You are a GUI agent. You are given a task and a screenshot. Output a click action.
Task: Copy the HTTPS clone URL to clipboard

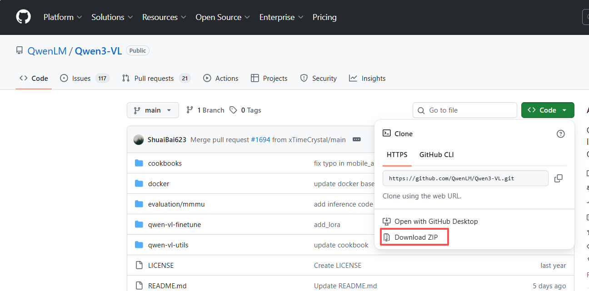[x=559, y=178]
